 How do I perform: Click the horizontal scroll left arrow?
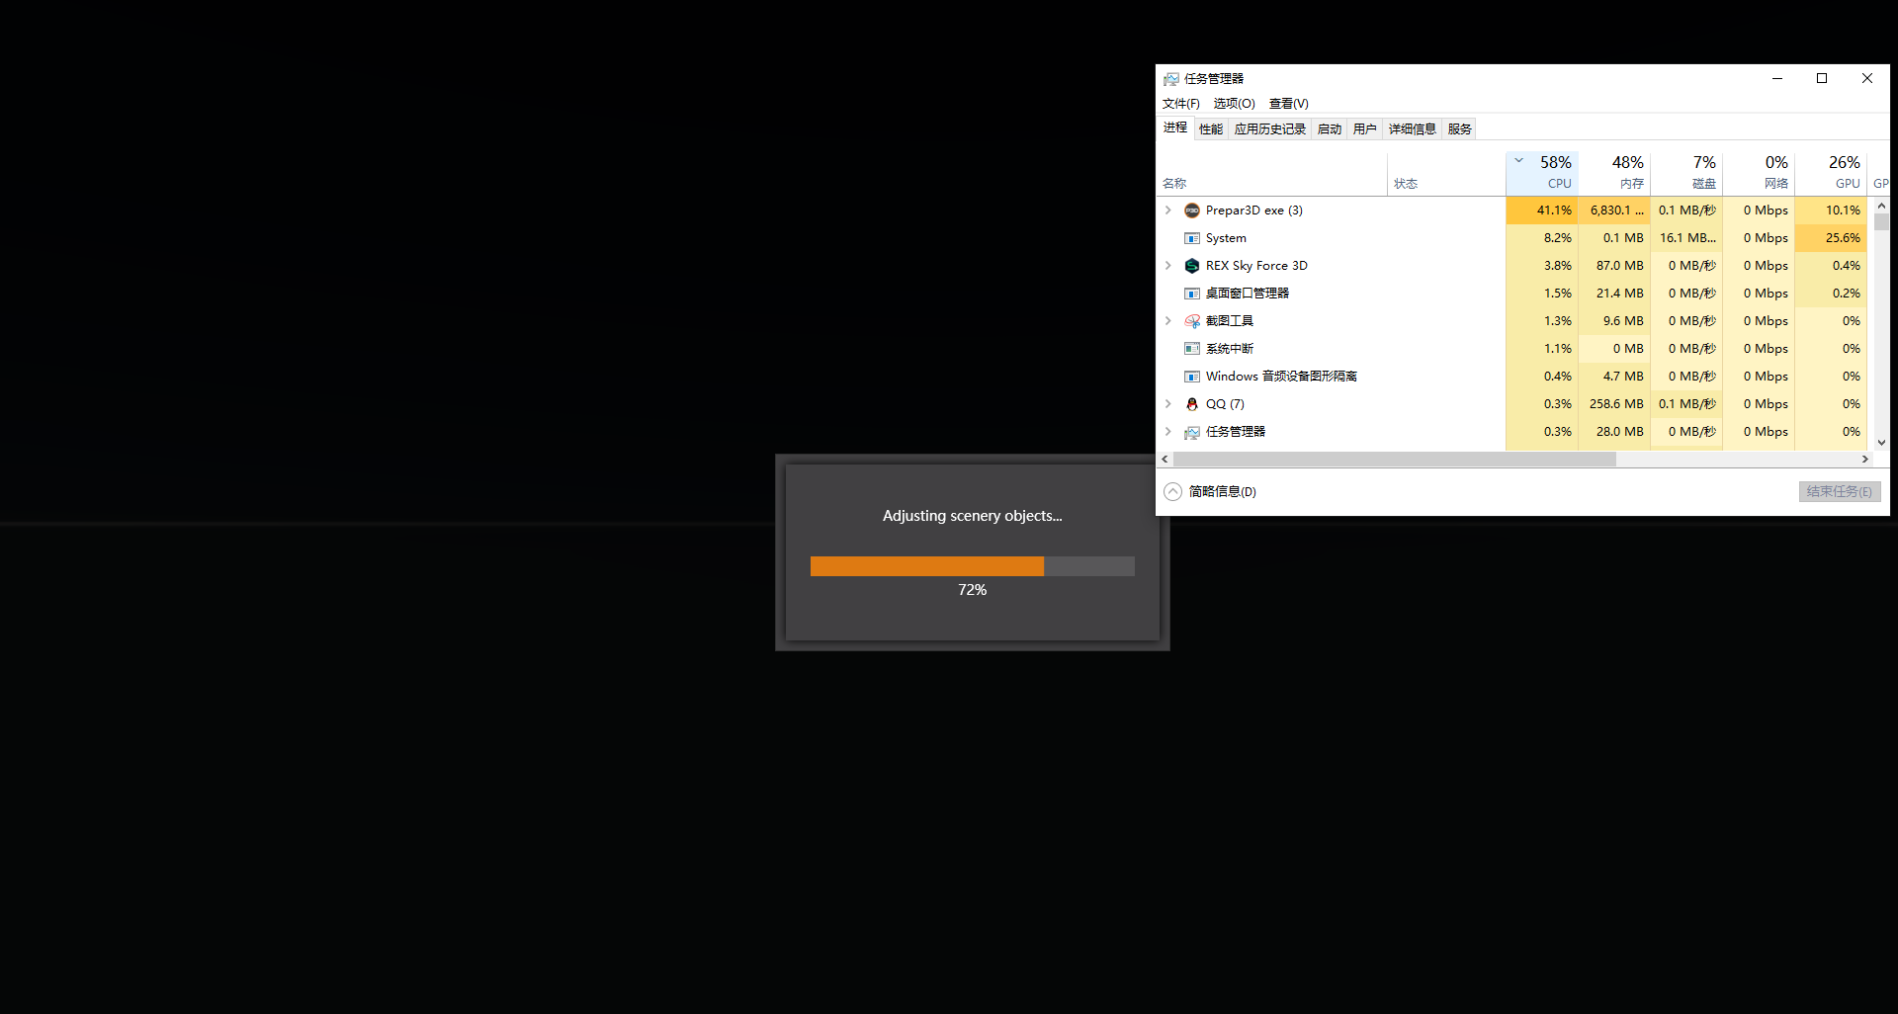click(x=1165, y=460)
